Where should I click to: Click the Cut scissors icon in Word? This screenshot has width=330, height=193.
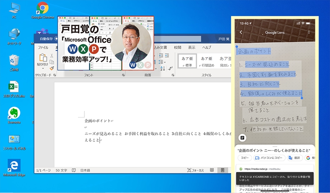pos(52,56)
